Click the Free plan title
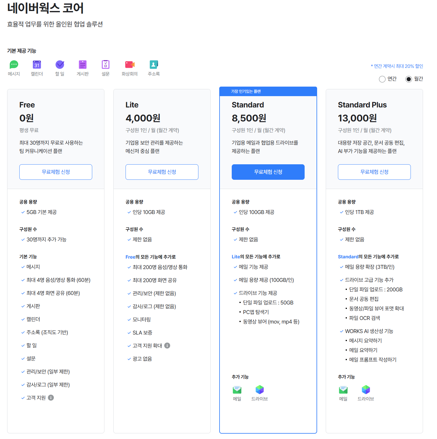The height and width of the screenshot is (439, 437). 27,105
